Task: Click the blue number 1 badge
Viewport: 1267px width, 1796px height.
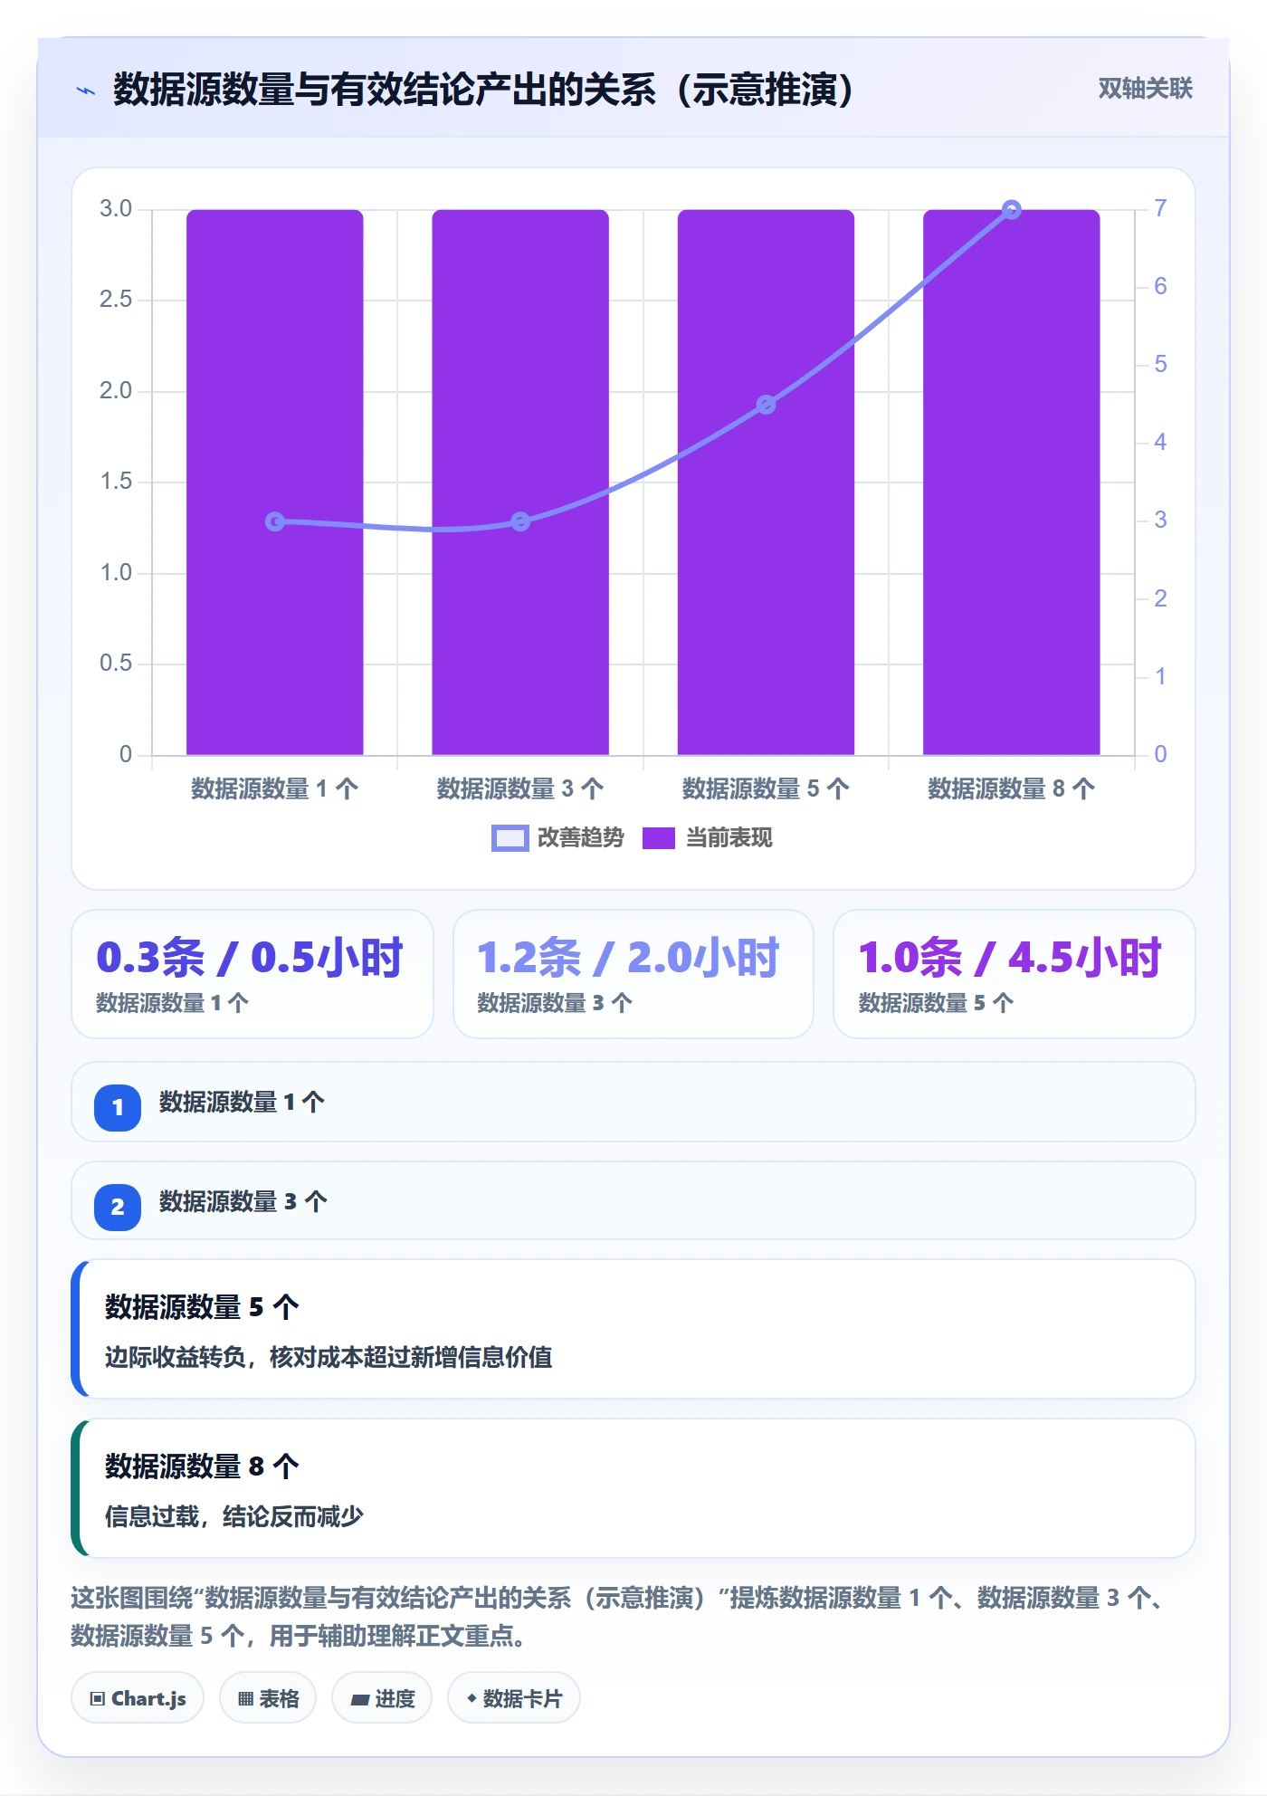Action: click(118, 1107)
